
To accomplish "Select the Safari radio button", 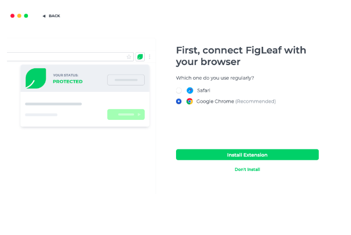I will point(179,90).
